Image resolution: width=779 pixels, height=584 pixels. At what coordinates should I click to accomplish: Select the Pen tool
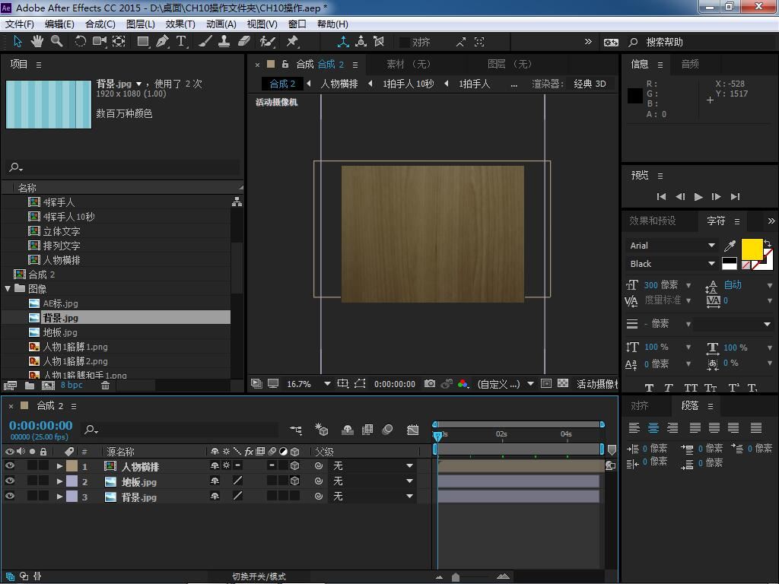click(162, 41)
